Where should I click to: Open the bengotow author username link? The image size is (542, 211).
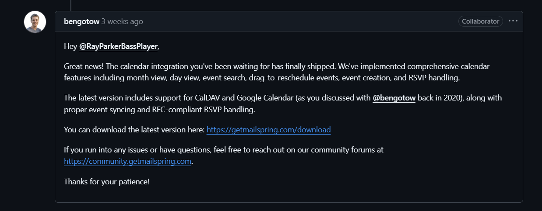[81, 21]
